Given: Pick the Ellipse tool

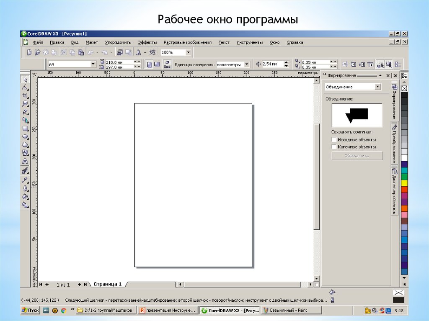Looking at the screenshot, I should coord(25,136).
